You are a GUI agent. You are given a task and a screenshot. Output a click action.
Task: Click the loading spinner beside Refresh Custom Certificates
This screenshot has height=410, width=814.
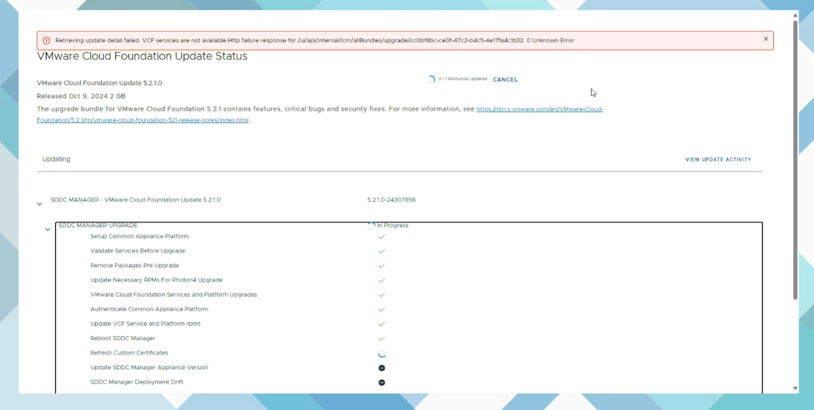click(x=381, y=353)
